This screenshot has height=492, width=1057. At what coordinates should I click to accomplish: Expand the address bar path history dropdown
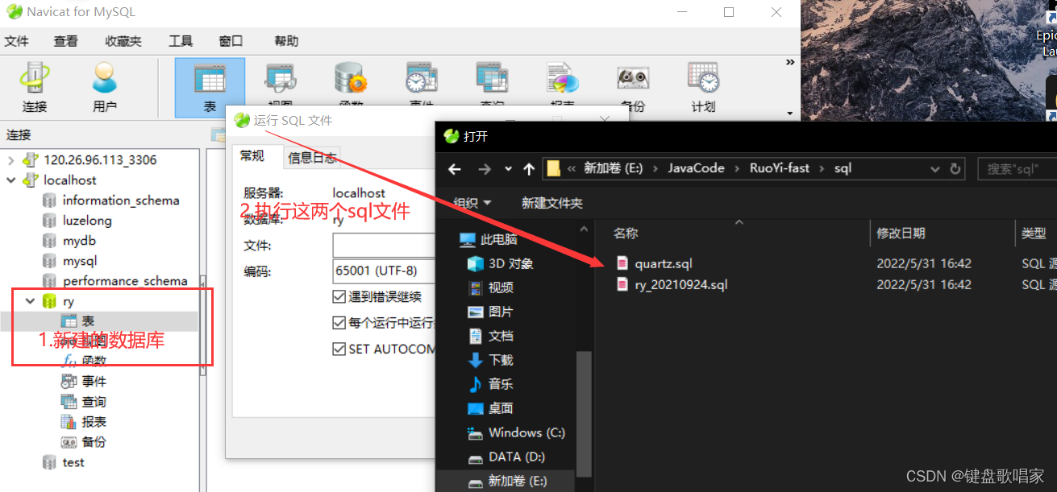point(935,168)
